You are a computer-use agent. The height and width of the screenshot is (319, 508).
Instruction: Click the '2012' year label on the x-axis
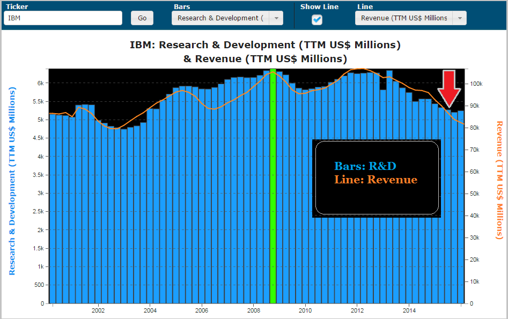coord(357,310)
